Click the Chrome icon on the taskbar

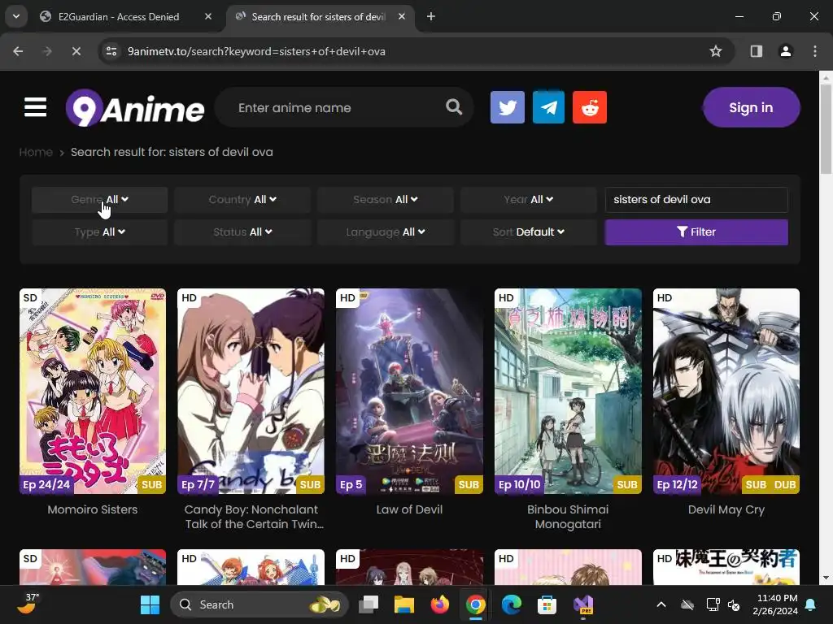click(475, 604)
